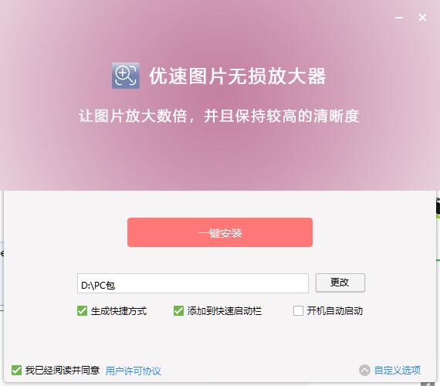This screenshot has height=386, width=440.
Task: Click the 优速图片无损放大器 title text
Action: click(x=238, y=76)
